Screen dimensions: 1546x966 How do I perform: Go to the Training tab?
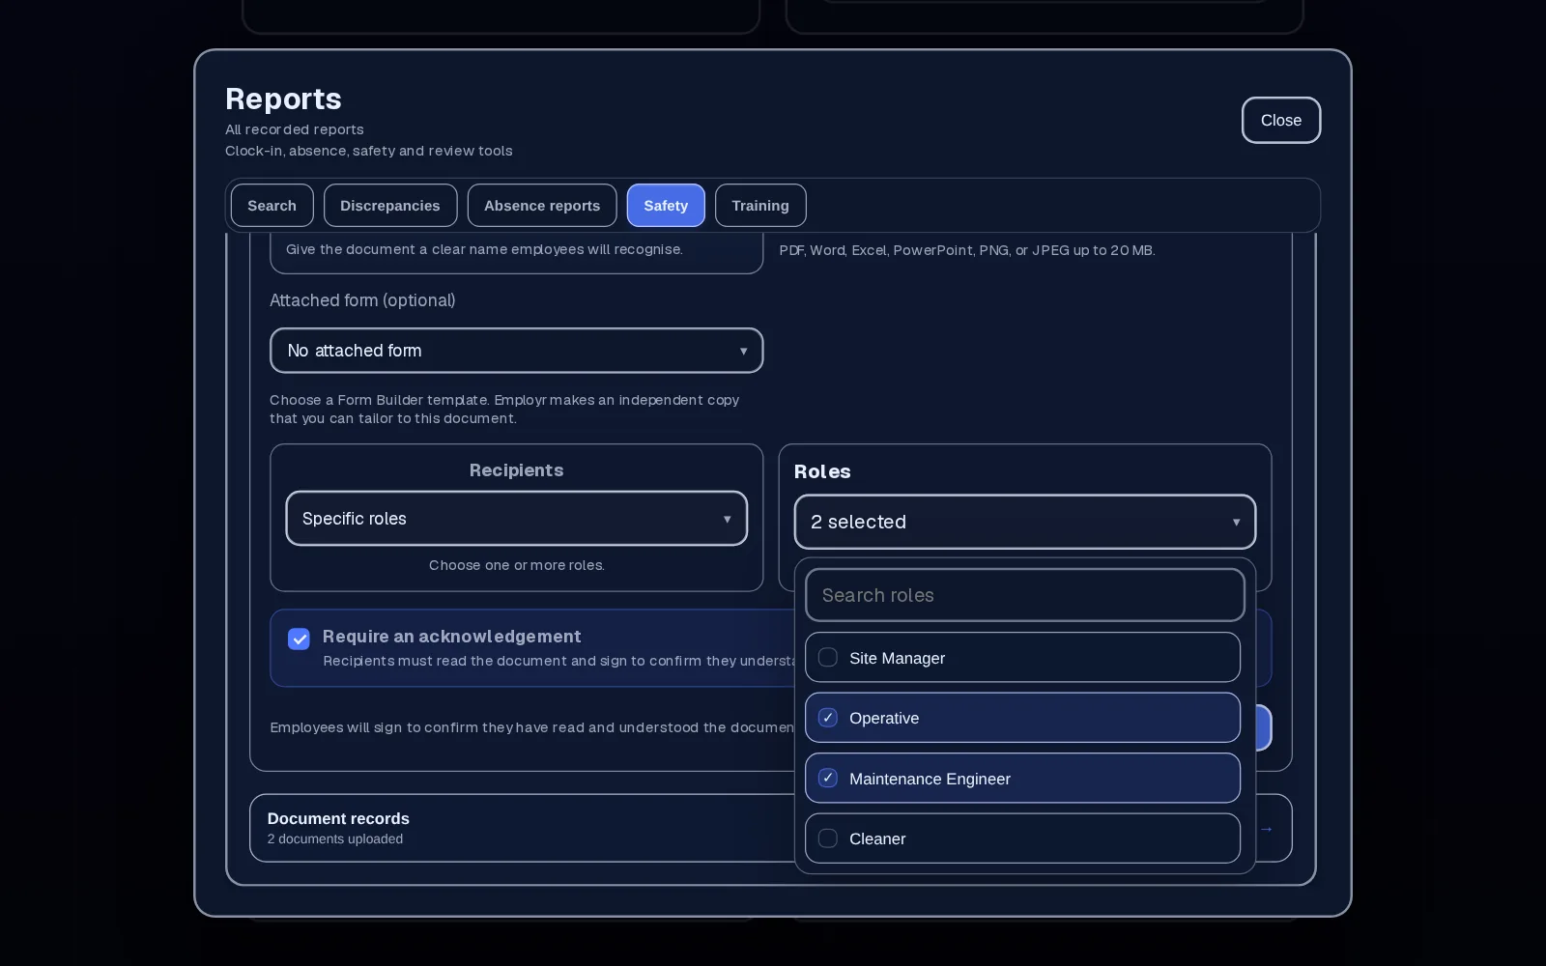pyautogui.click(x=760, y=206)
